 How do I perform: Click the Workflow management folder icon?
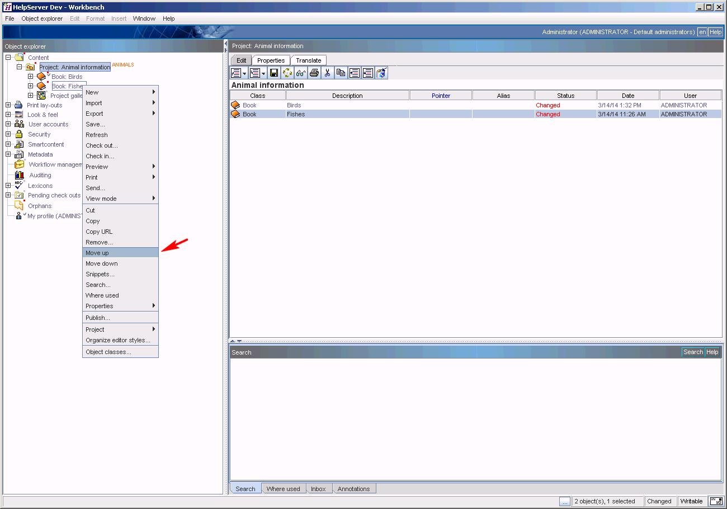[x=20, y=164]
